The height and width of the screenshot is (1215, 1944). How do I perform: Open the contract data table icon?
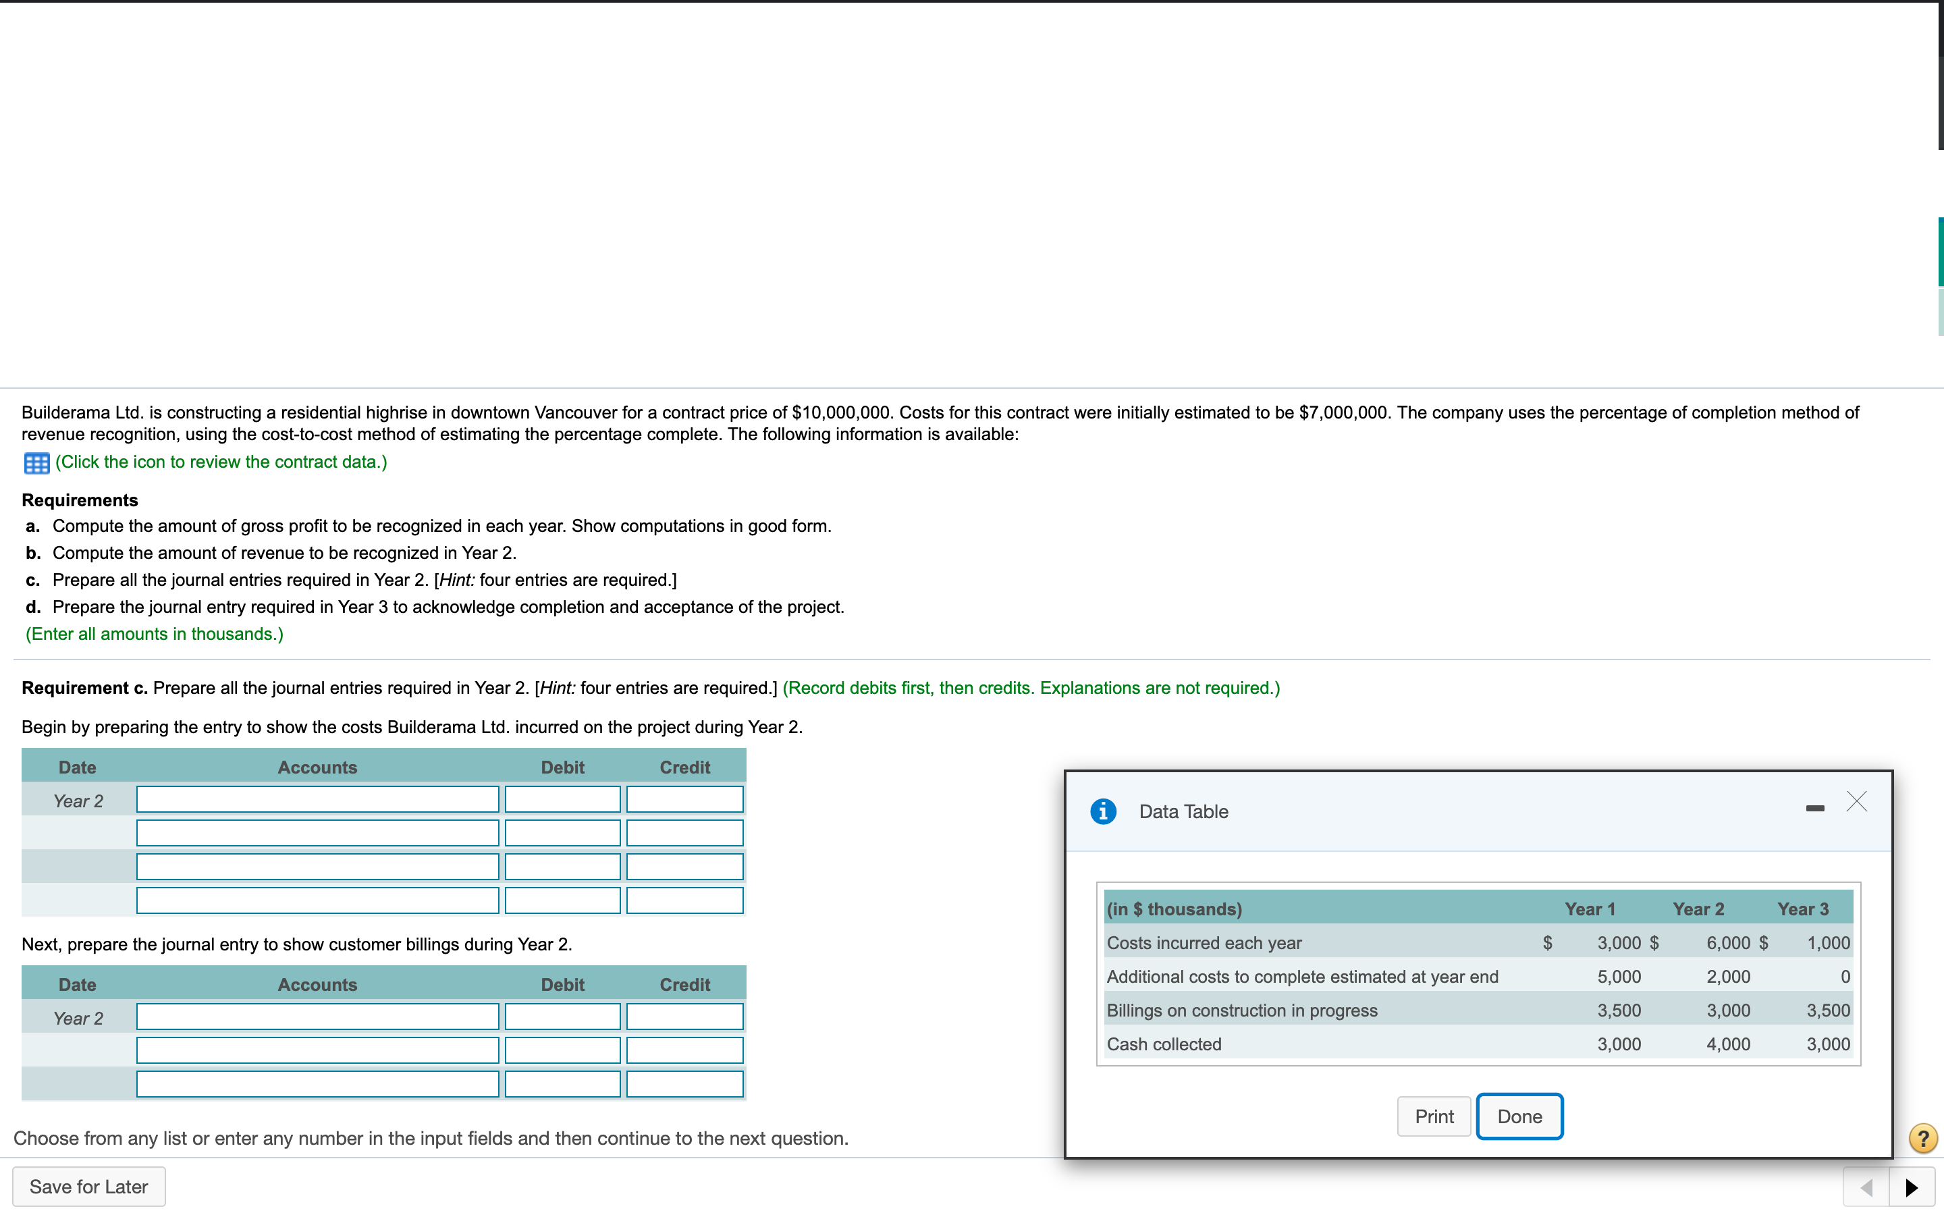point(36,463)
